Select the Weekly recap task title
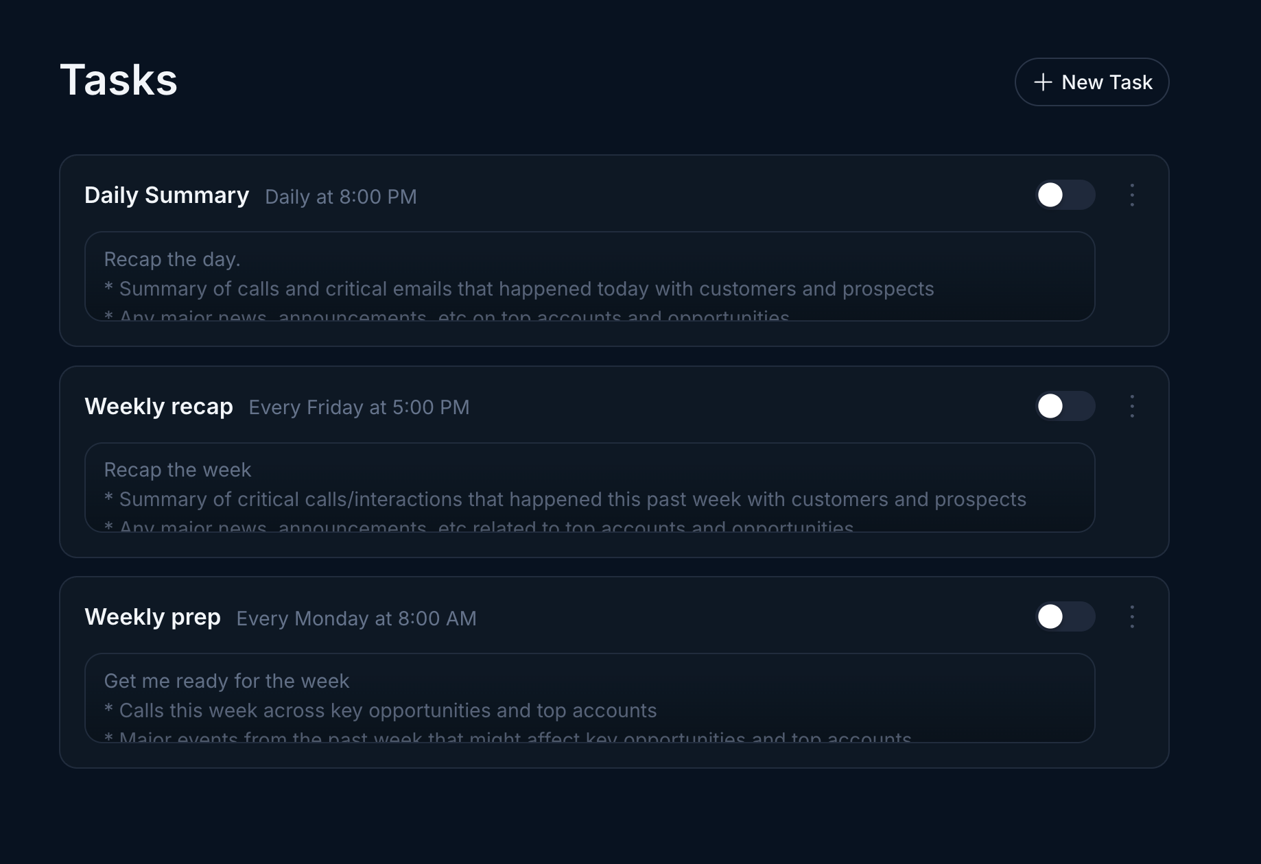The width and height of the screenshot is (1261, 864). tap(158, 406)
